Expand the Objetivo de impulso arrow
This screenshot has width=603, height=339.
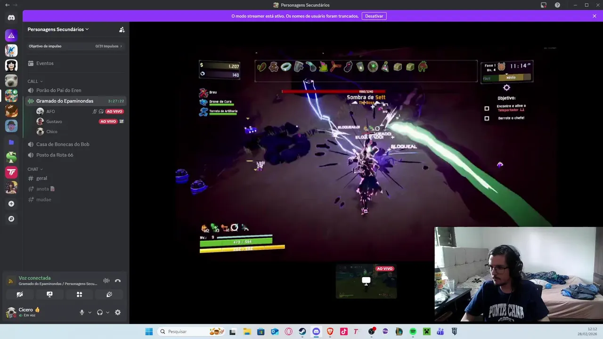tap(121, 46)
